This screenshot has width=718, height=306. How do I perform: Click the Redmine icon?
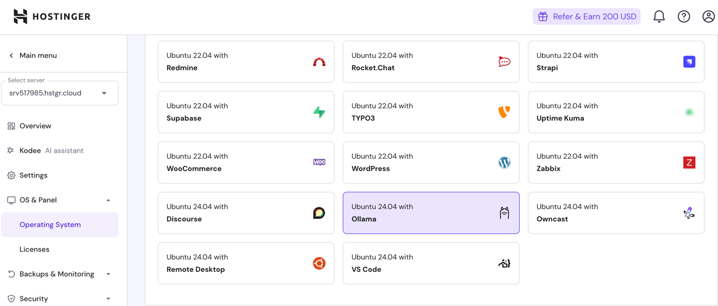(x=319, y=61)
